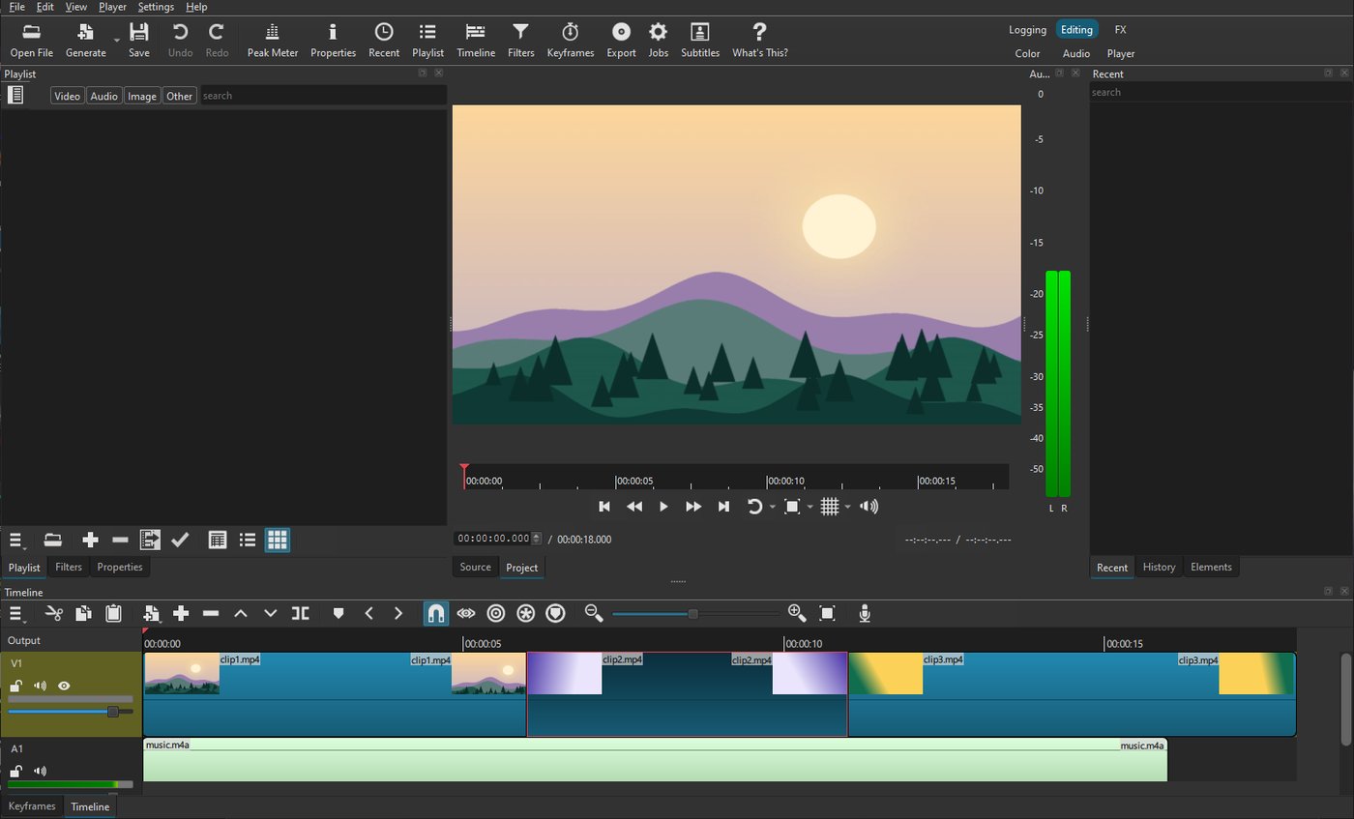This screenshot has height=819, width=1354.
Task: Toggle ripple mode in the timeline
Action: (x=495, y=613)
